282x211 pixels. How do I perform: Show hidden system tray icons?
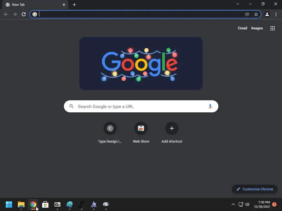click(x=233, y=204)
